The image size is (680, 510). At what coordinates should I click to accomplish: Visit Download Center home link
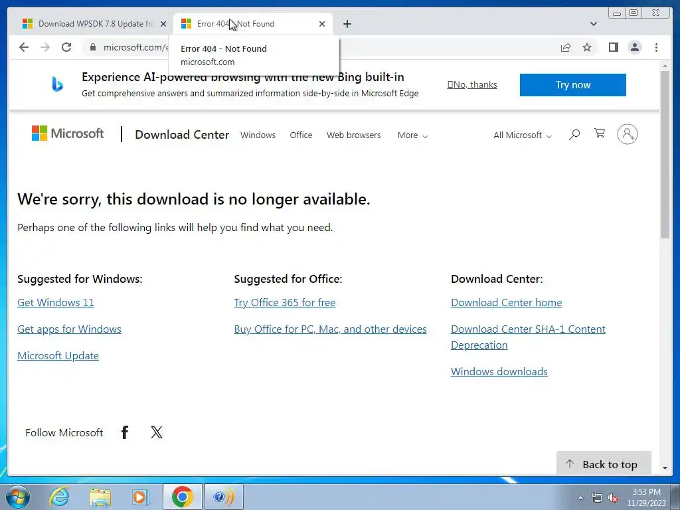coord(507,303)
